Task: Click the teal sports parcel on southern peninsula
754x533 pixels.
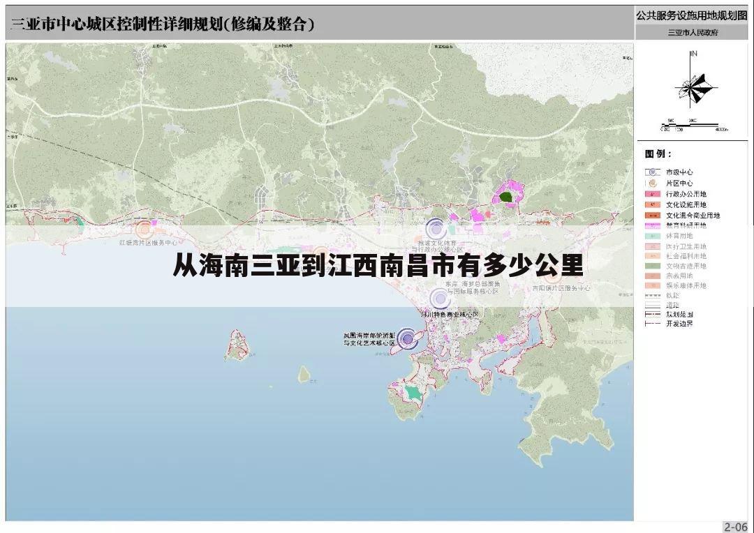Action: [413, 393]
